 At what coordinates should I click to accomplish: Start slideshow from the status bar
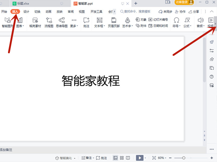(140, 158)
